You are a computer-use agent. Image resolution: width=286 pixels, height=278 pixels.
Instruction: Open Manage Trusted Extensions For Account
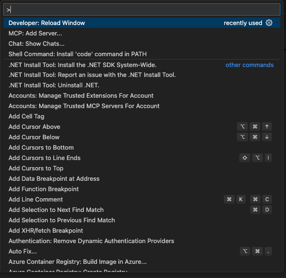tap(142, 96)
